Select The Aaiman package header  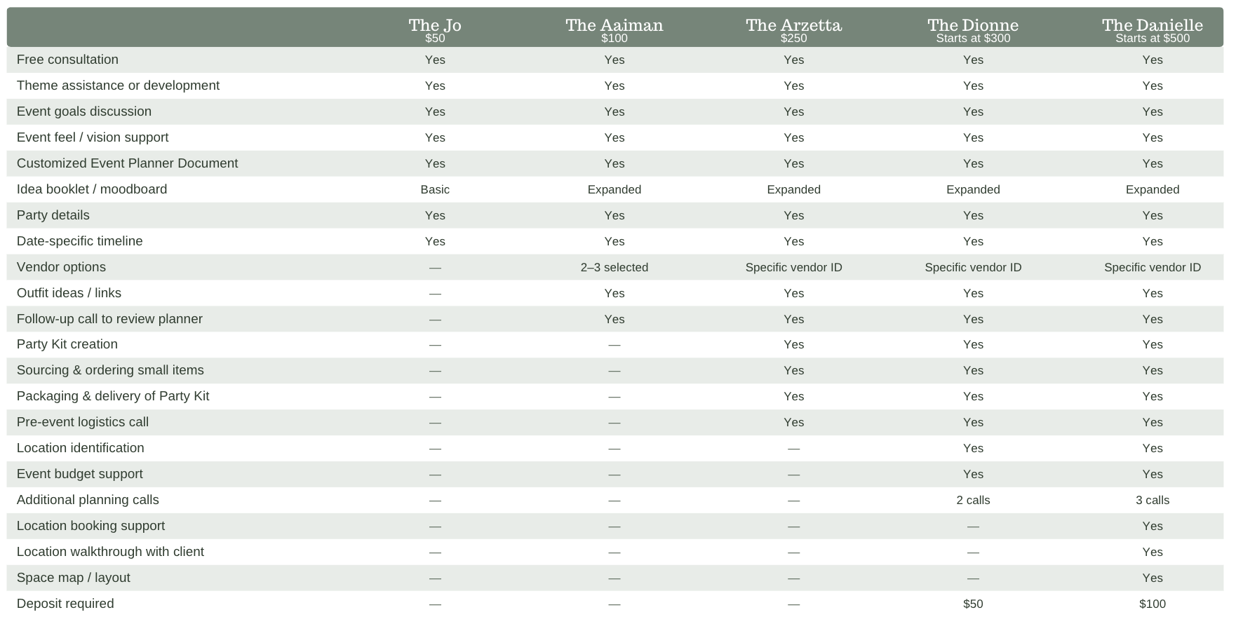click(614, 29)
